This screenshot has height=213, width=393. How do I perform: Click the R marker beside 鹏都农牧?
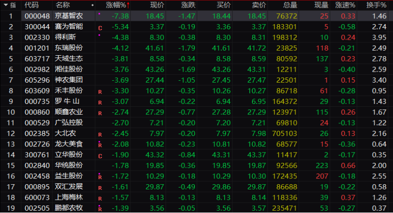coord(100,209)
